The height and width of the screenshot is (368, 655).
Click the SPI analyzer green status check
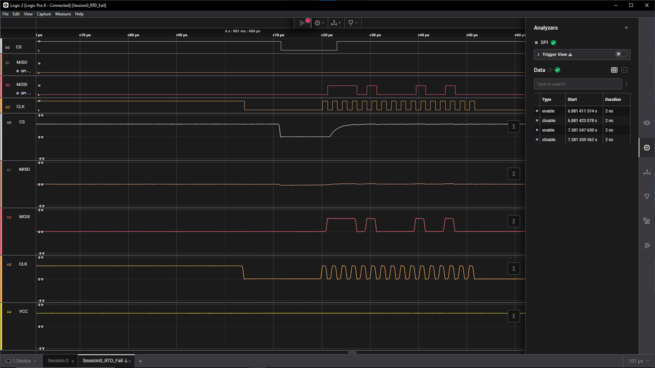553,42
